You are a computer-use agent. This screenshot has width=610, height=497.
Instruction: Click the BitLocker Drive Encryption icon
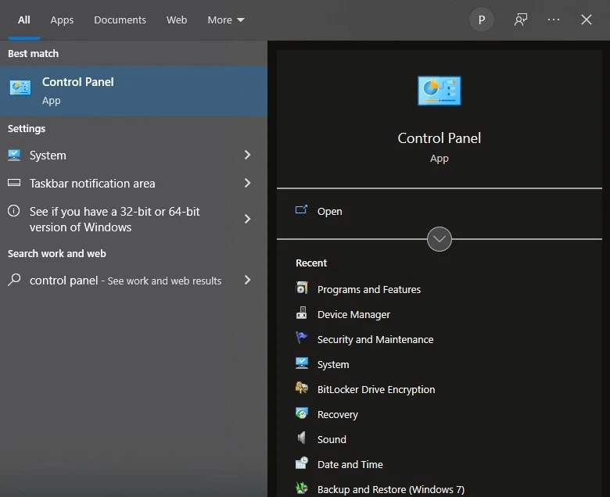click(302, 389)
